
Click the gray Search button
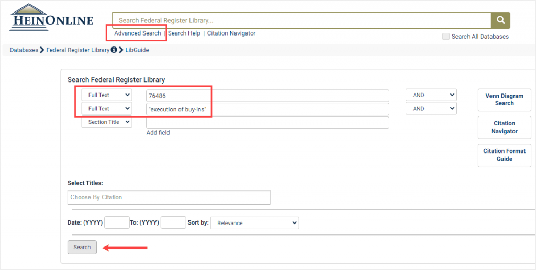coord(82,247)
